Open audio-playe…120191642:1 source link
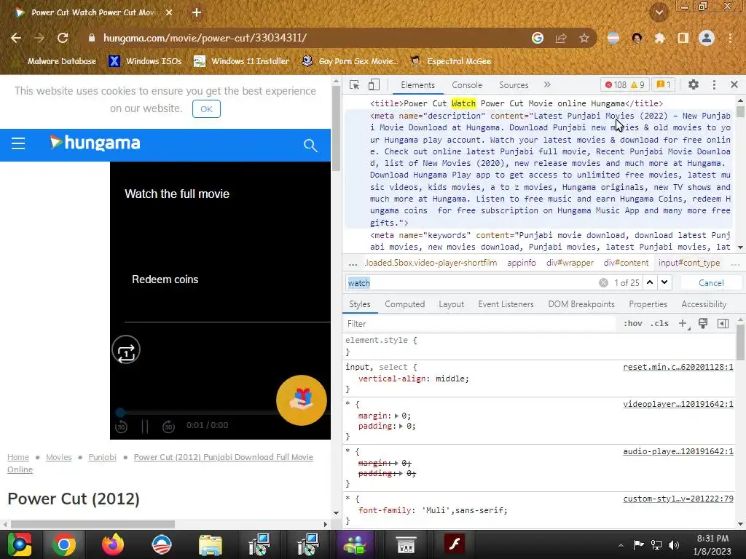746x559 pixels. (678, 451)
